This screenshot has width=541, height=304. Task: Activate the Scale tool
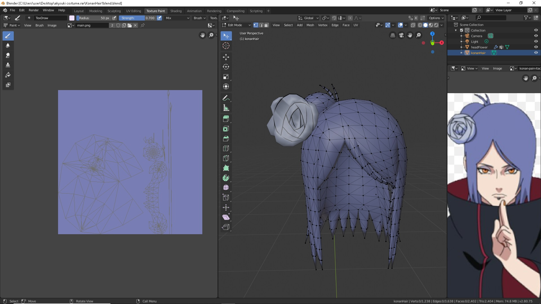(x=226, y=77)
